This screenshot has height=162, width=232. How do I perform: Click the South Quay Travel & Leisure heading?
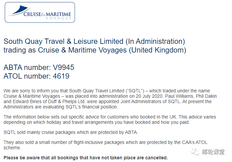click(94, 41)
